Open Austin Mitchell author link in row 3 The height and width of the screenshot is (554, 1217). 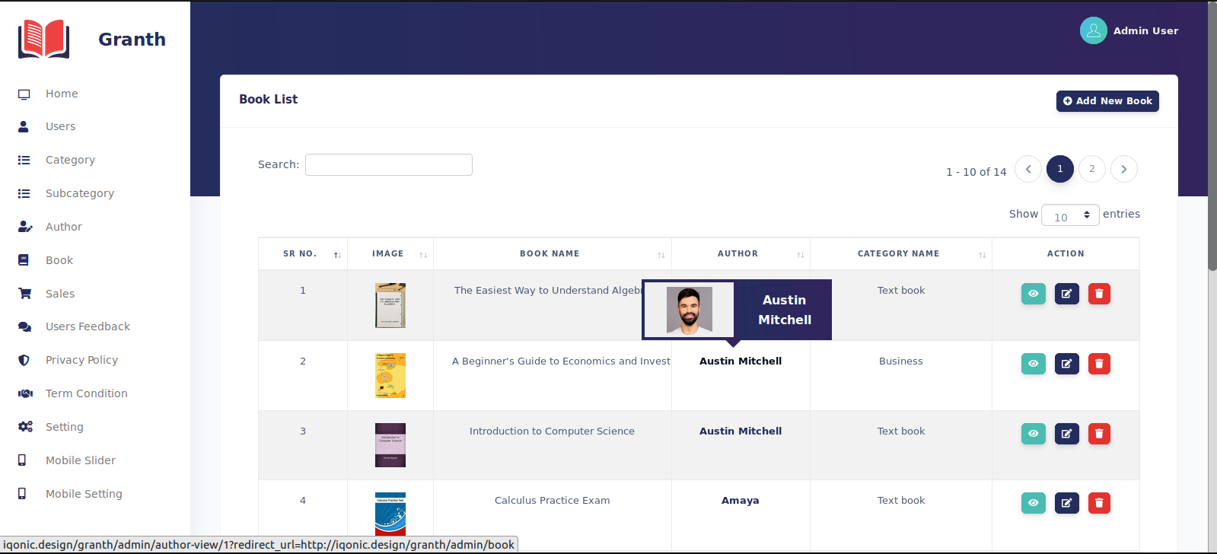741,431
